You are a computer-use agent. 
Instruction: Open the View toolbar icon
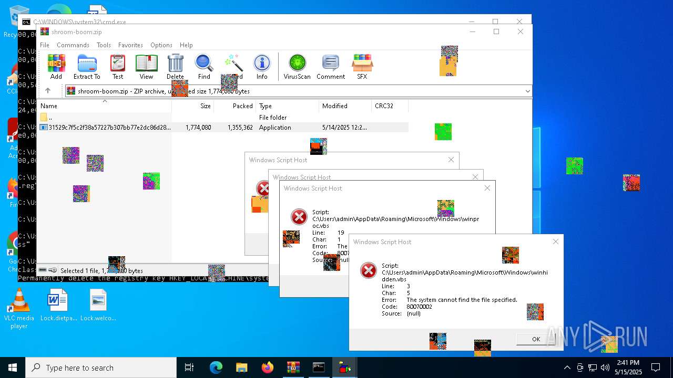point(146,67)
